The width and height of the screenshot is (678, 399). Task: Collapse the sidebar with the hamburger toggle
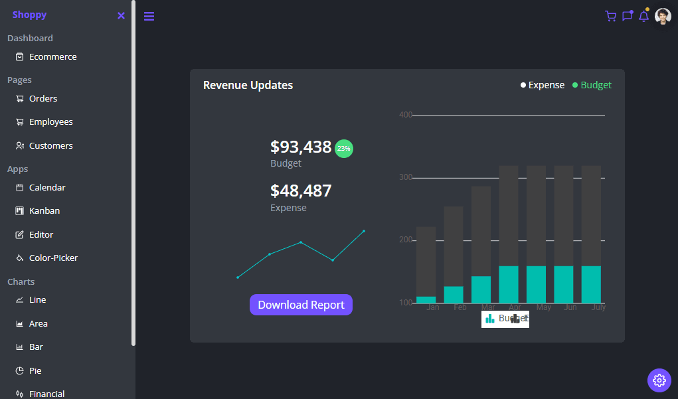coord(149,16)
